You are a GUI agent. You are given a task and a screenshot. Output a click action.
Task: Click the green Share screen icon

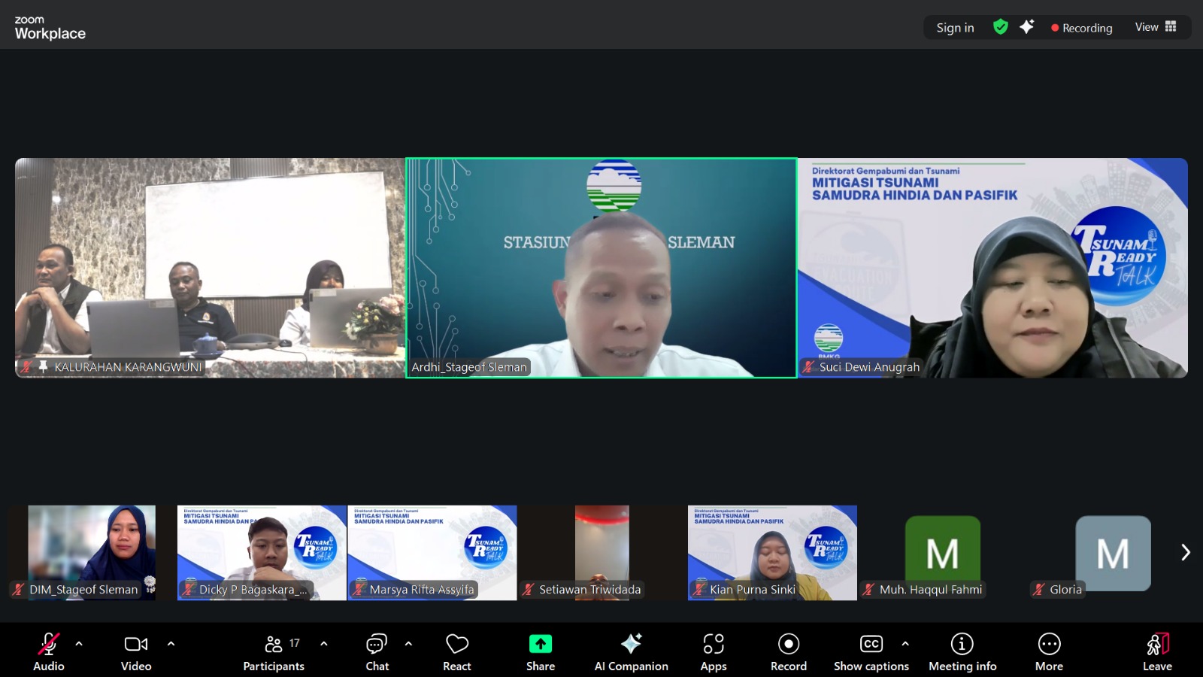(x=540, y=645)
